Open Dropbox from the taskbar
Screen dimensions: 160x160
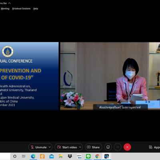[70, 156]
